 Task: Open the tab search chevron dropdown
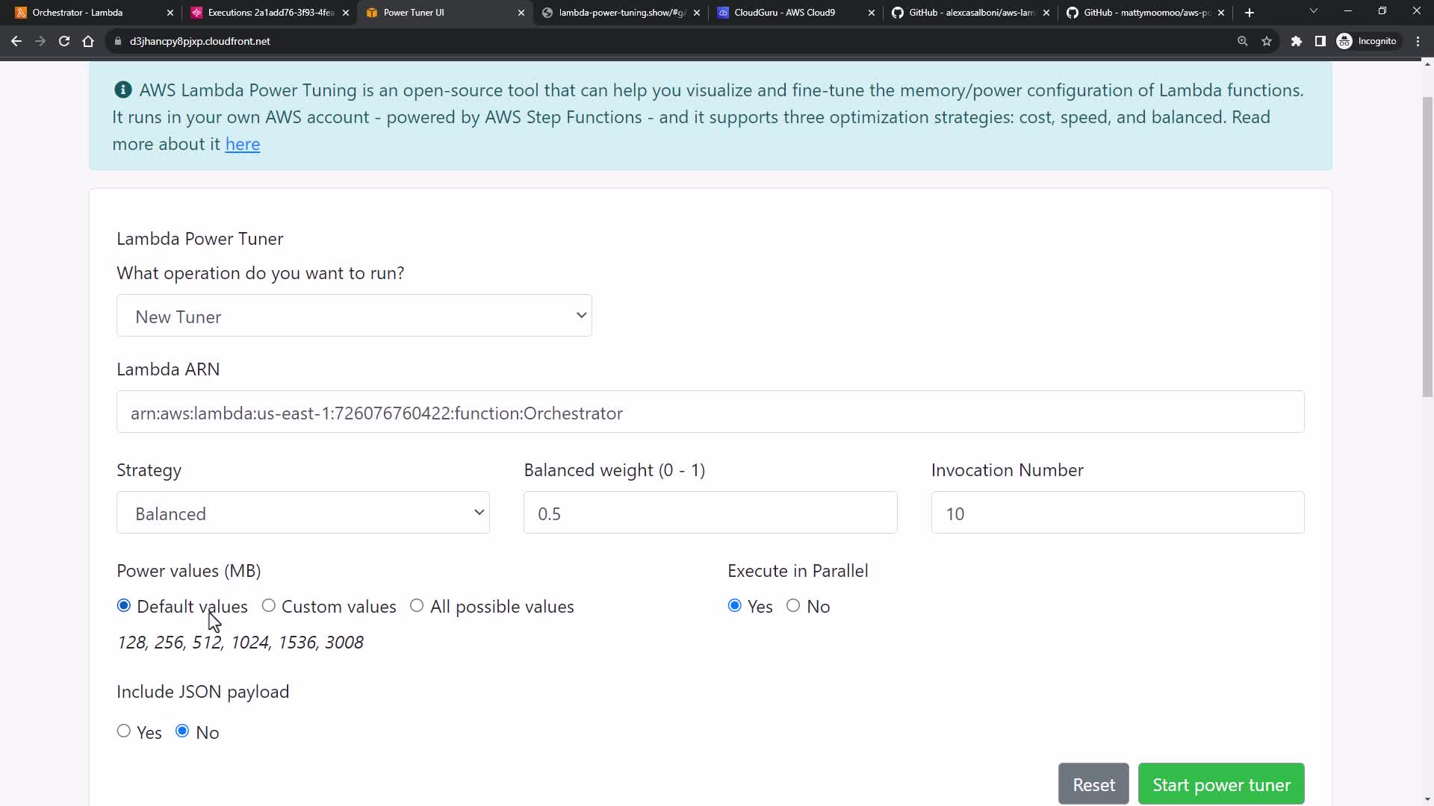(x=1314, y=11)
